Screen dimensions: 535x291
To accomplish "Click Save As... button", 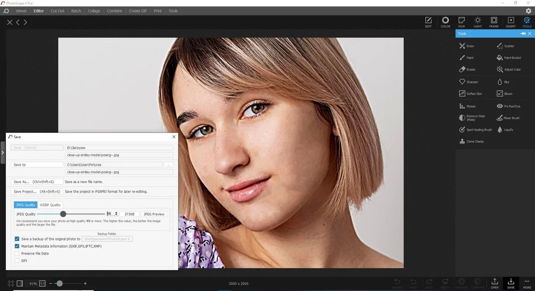I will click(37, 182).
